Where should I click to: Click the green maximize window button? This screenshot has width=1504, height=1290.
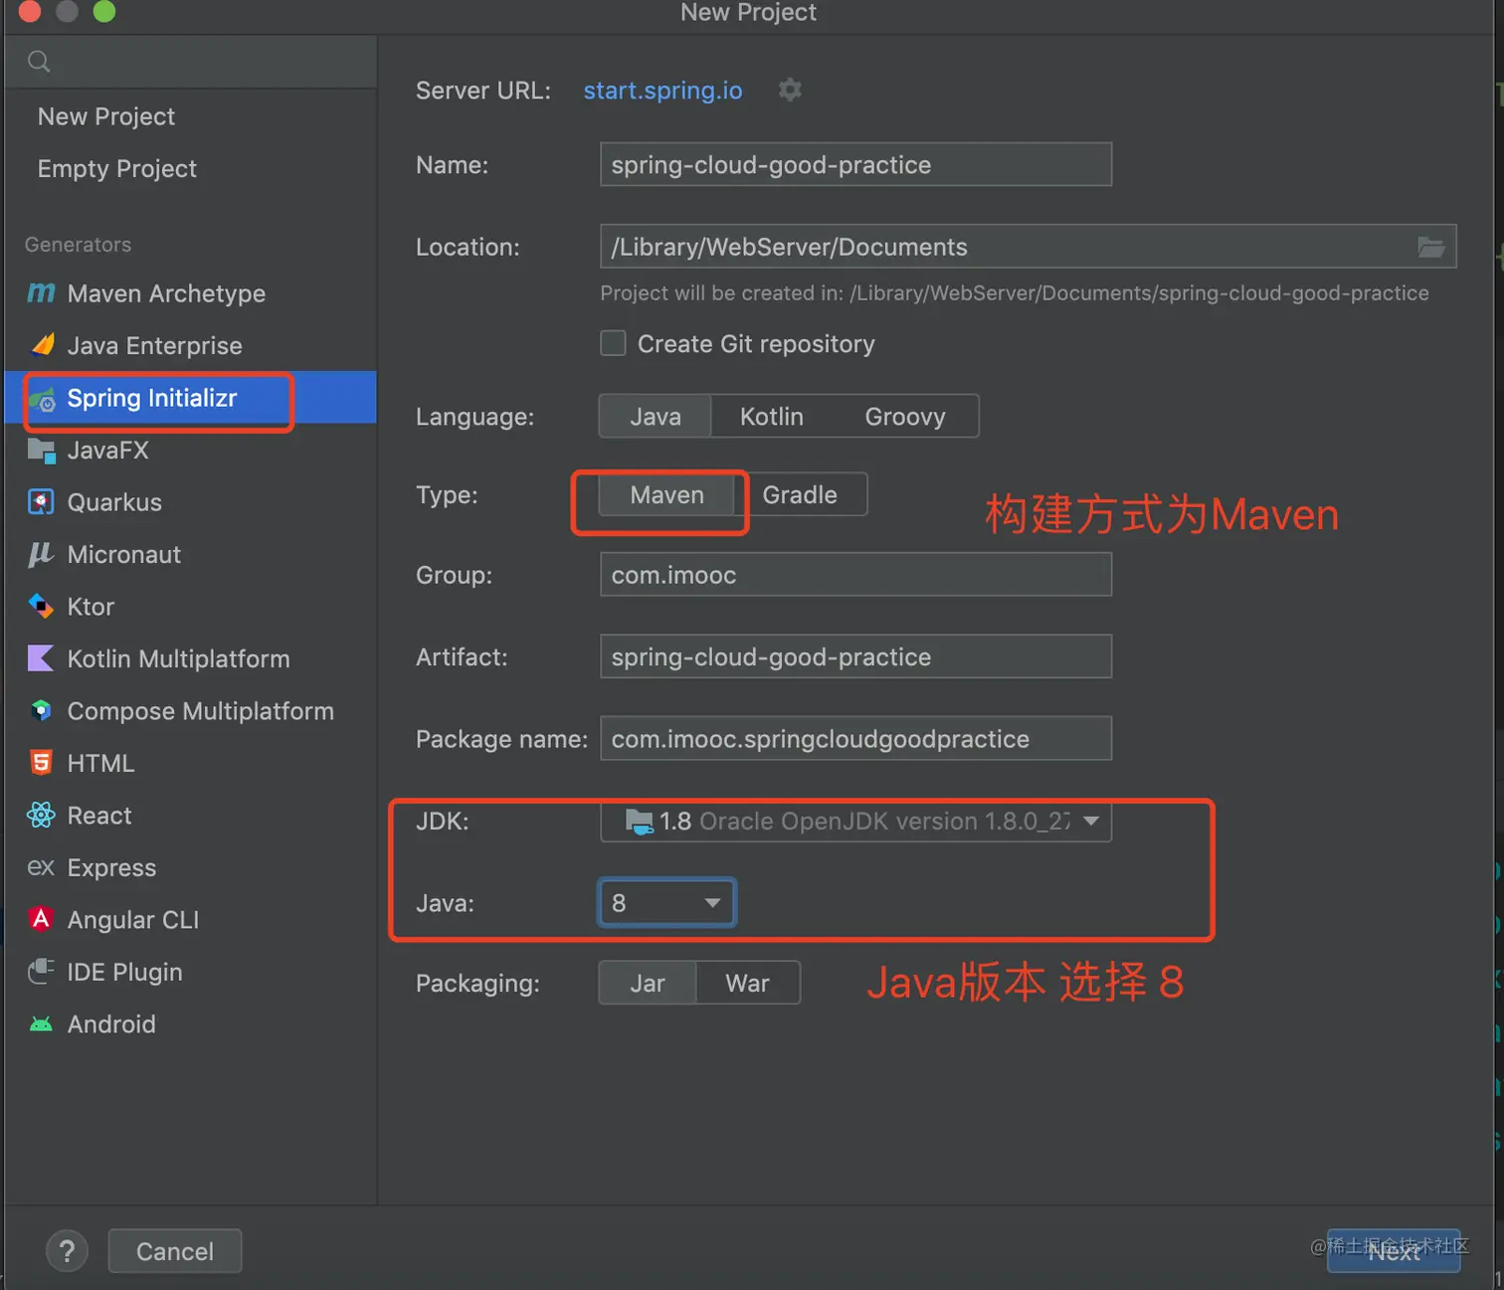point(103,11)
